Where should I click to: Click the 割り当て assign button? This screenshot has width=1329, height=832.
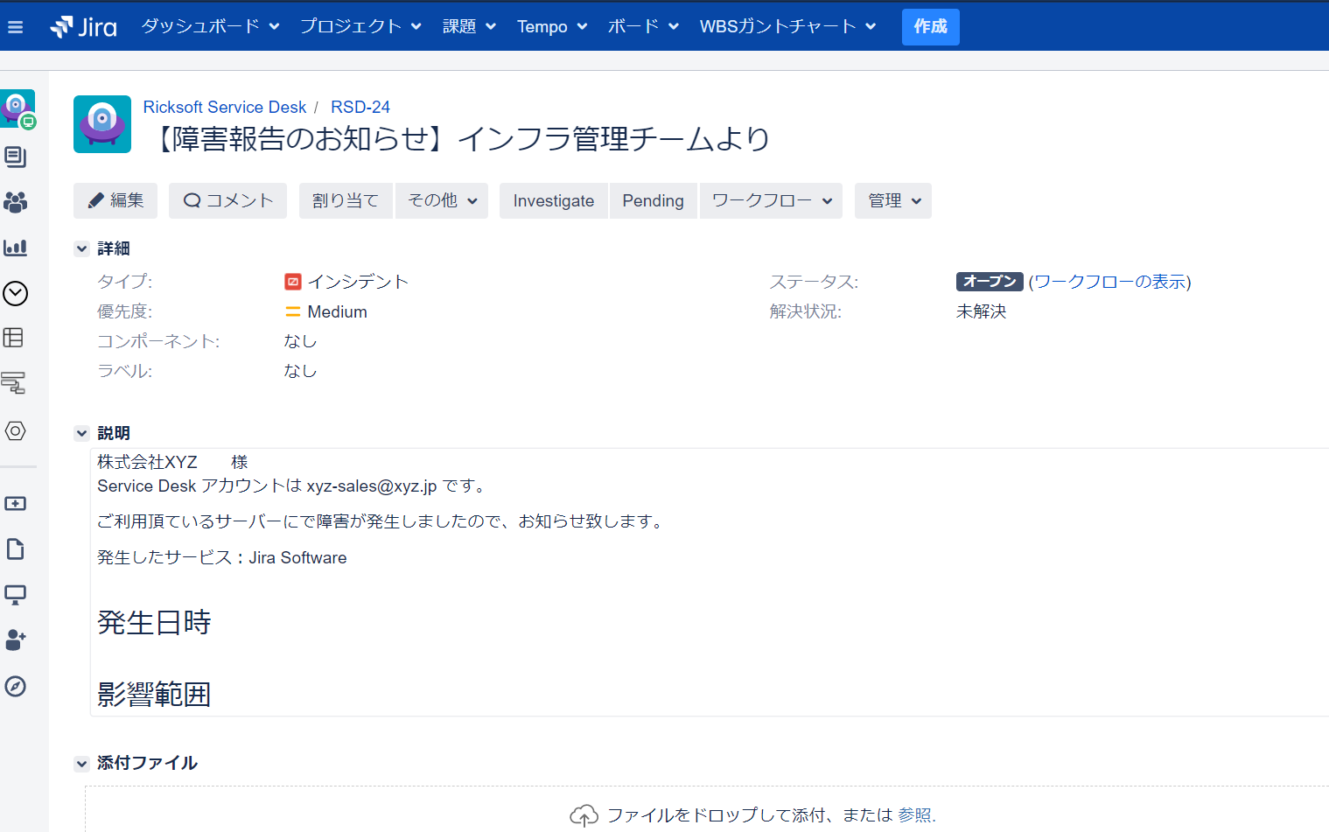(346, 200)
